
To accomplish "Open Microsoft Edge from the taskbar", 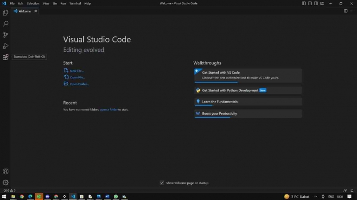I will 30,197.
